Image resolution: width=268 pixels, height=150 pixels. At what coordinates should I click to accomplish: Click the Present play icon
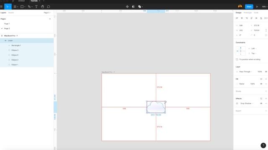point(257,7)
